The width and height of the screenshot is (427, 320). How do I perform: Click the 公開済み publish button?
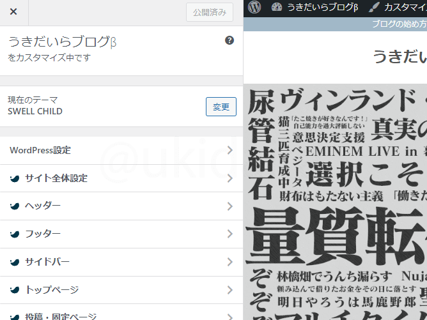(x=210, y=12)
